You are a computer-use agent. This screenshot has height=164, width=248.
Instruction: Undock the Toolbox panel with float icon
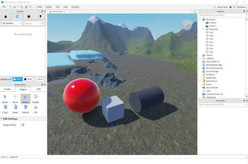(x=42, y=11)
